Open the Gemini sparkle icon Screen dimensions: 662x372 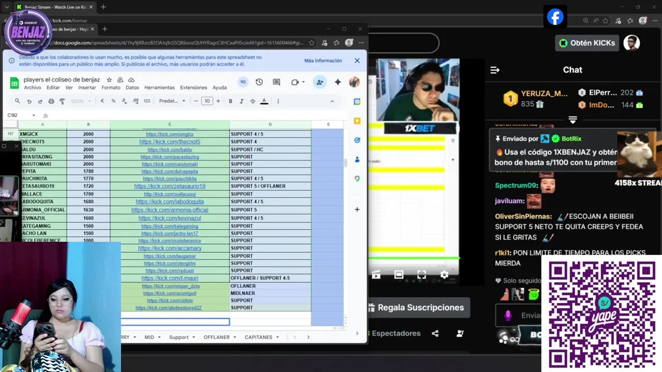tap(338, 82)
